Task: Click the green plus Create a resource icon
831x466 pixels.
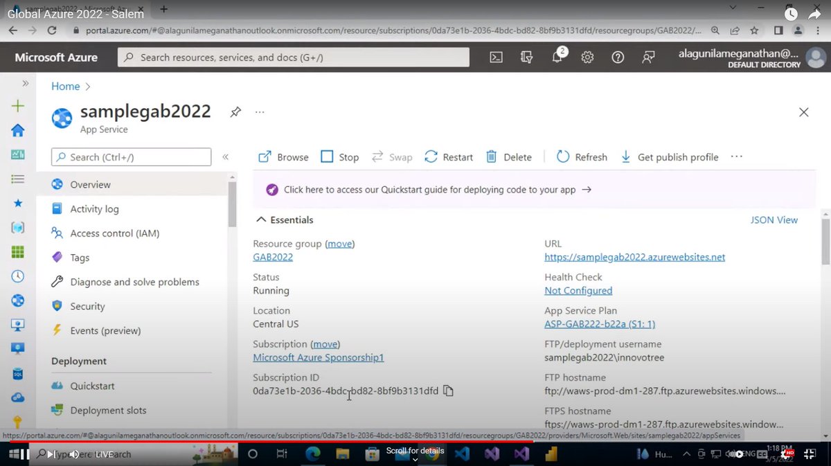Action: coord(18,106)
